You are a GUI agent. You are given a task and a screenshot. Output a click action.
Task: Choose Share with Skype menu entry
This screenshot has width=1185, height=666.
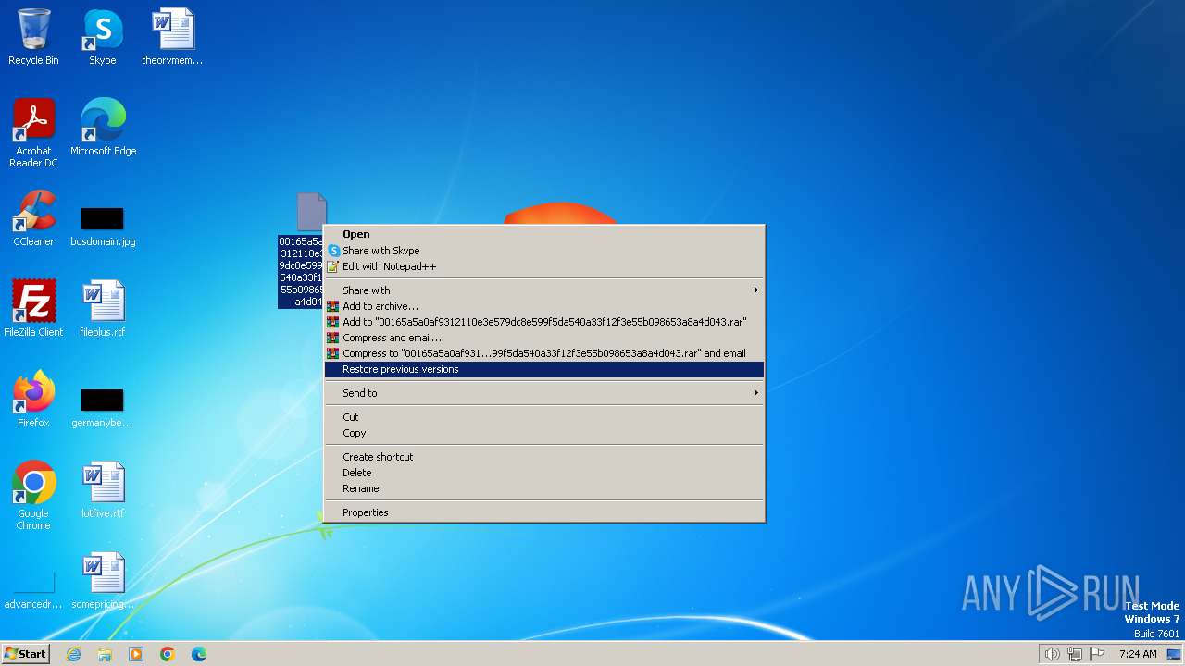coord(544,251)
